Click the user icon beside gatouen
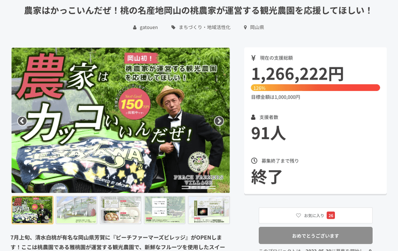Screen dimensions: 398x251 coord(135,28)
